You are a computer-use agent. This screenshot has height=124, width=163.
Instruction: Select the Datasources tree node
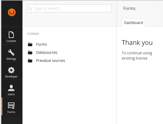[x=47, y=52]
